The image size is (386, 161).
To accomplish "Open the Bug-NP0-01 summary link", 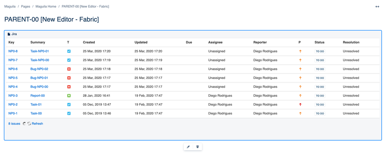I will pos(39,78).
